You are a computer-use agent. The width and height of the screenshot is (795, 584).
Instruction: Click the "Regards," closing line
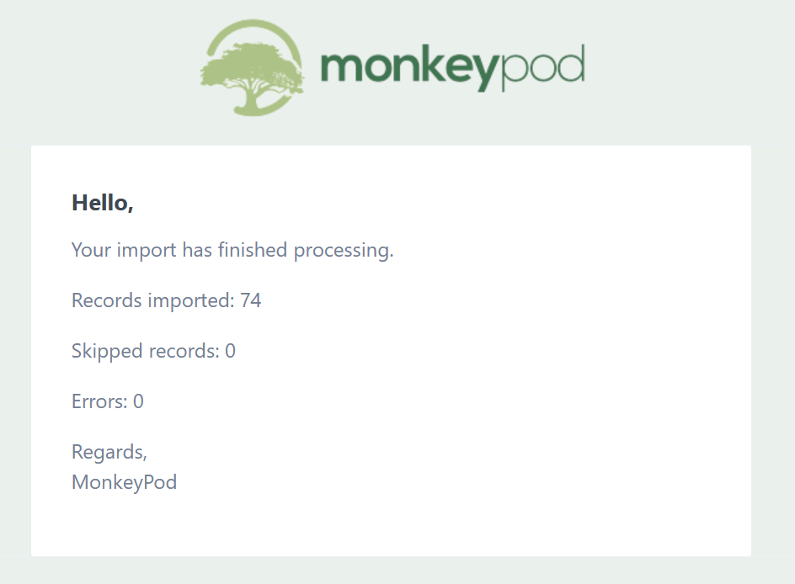[x=109, y=453]
